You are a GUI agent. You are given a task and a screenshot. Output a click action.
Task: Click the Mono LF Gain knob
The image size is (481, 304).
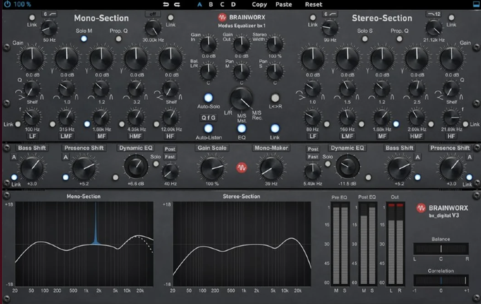[32, 59]
